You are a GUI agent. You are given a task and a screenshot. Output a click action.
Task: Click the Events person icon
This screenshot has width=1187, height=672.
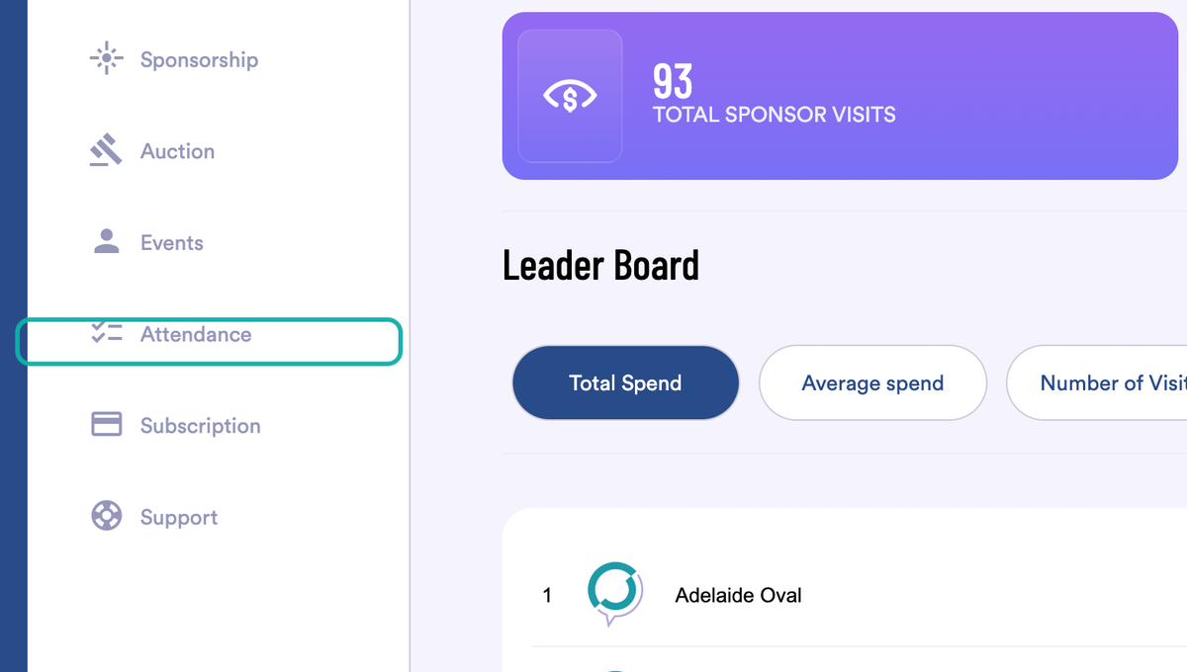click(106, 240)
